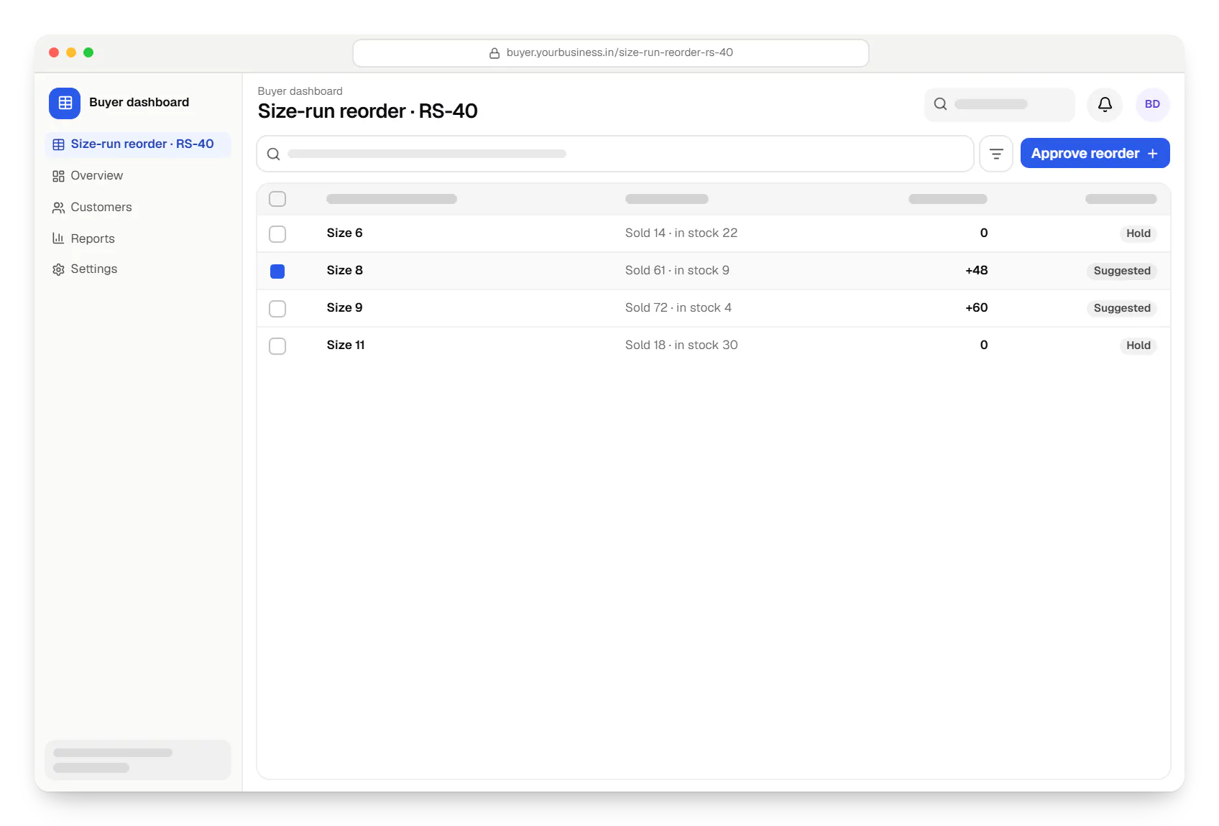The image size is (1219, 826).
Task: Click "Sold 14 · in stock 22" text
Action: pos(681,233)
